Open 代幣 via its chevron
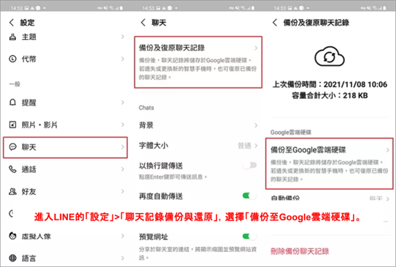 pos(123,59)
